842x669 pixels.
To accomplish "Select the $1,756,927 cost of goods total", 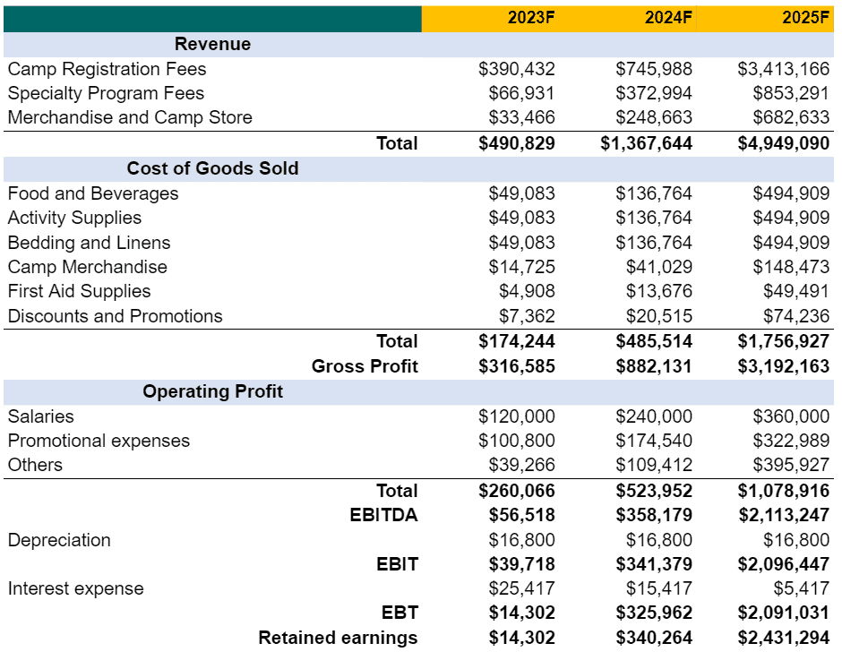I will point(784,341).
